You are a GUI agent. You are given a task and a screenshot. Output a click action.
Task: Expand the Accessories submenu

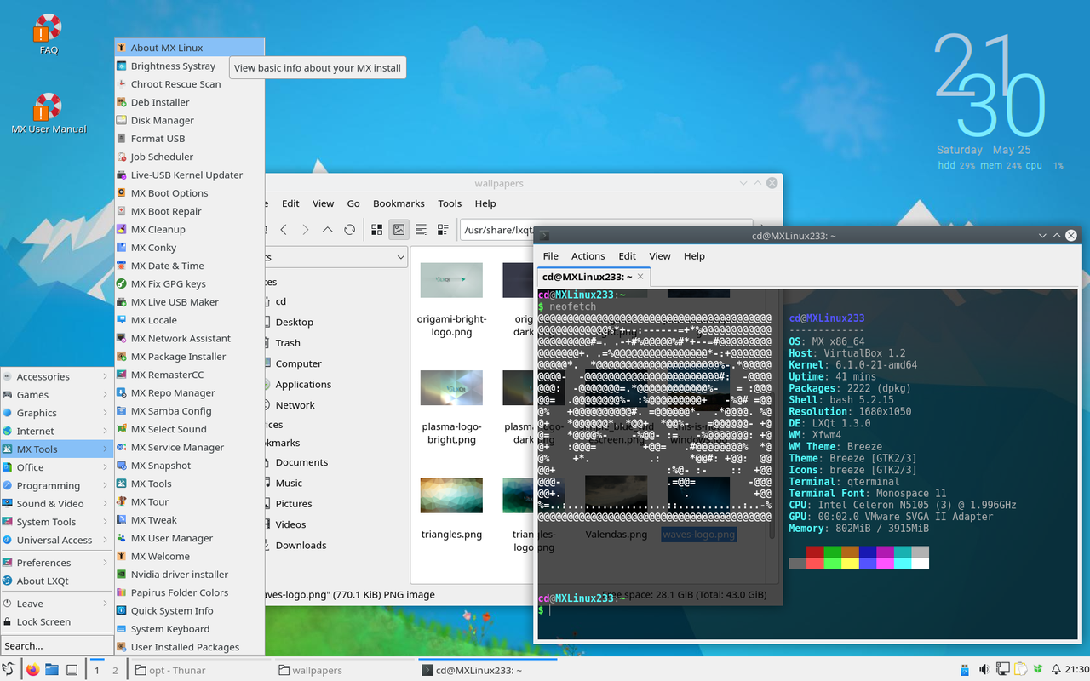56,376
